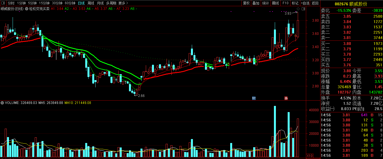Open the indicator dropdown arrow beside 轻松变现买卖
The image size is (383, 159).
27,9
